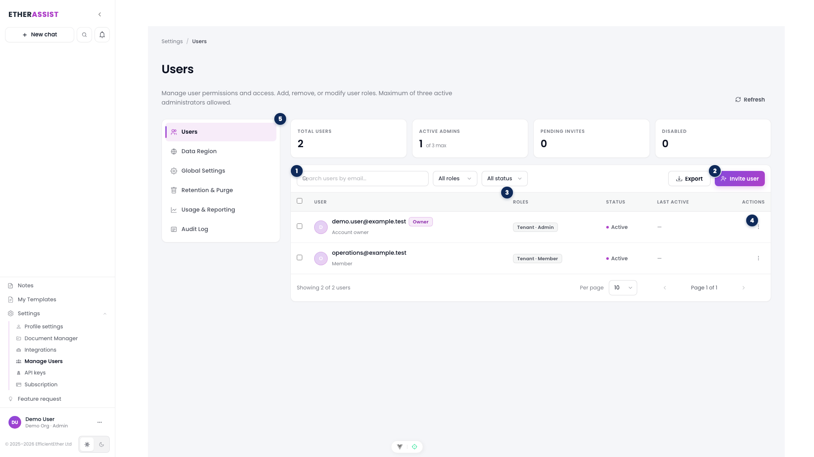Open the Audit Log tab
The height and width of the screenshot is (457, 814).
tap(221, 229)
